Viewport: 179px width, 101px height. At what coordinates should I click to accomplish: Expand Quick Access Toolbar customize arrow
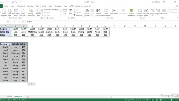tap(25, 2)
